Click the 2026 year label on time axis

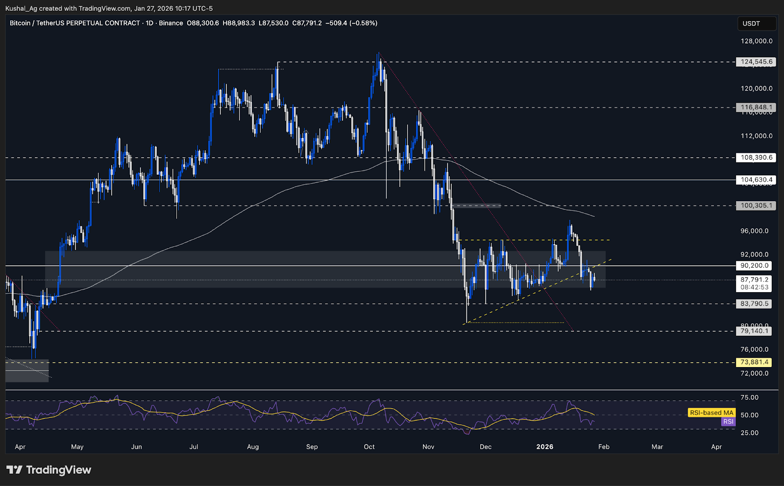[x=546, y=447]
